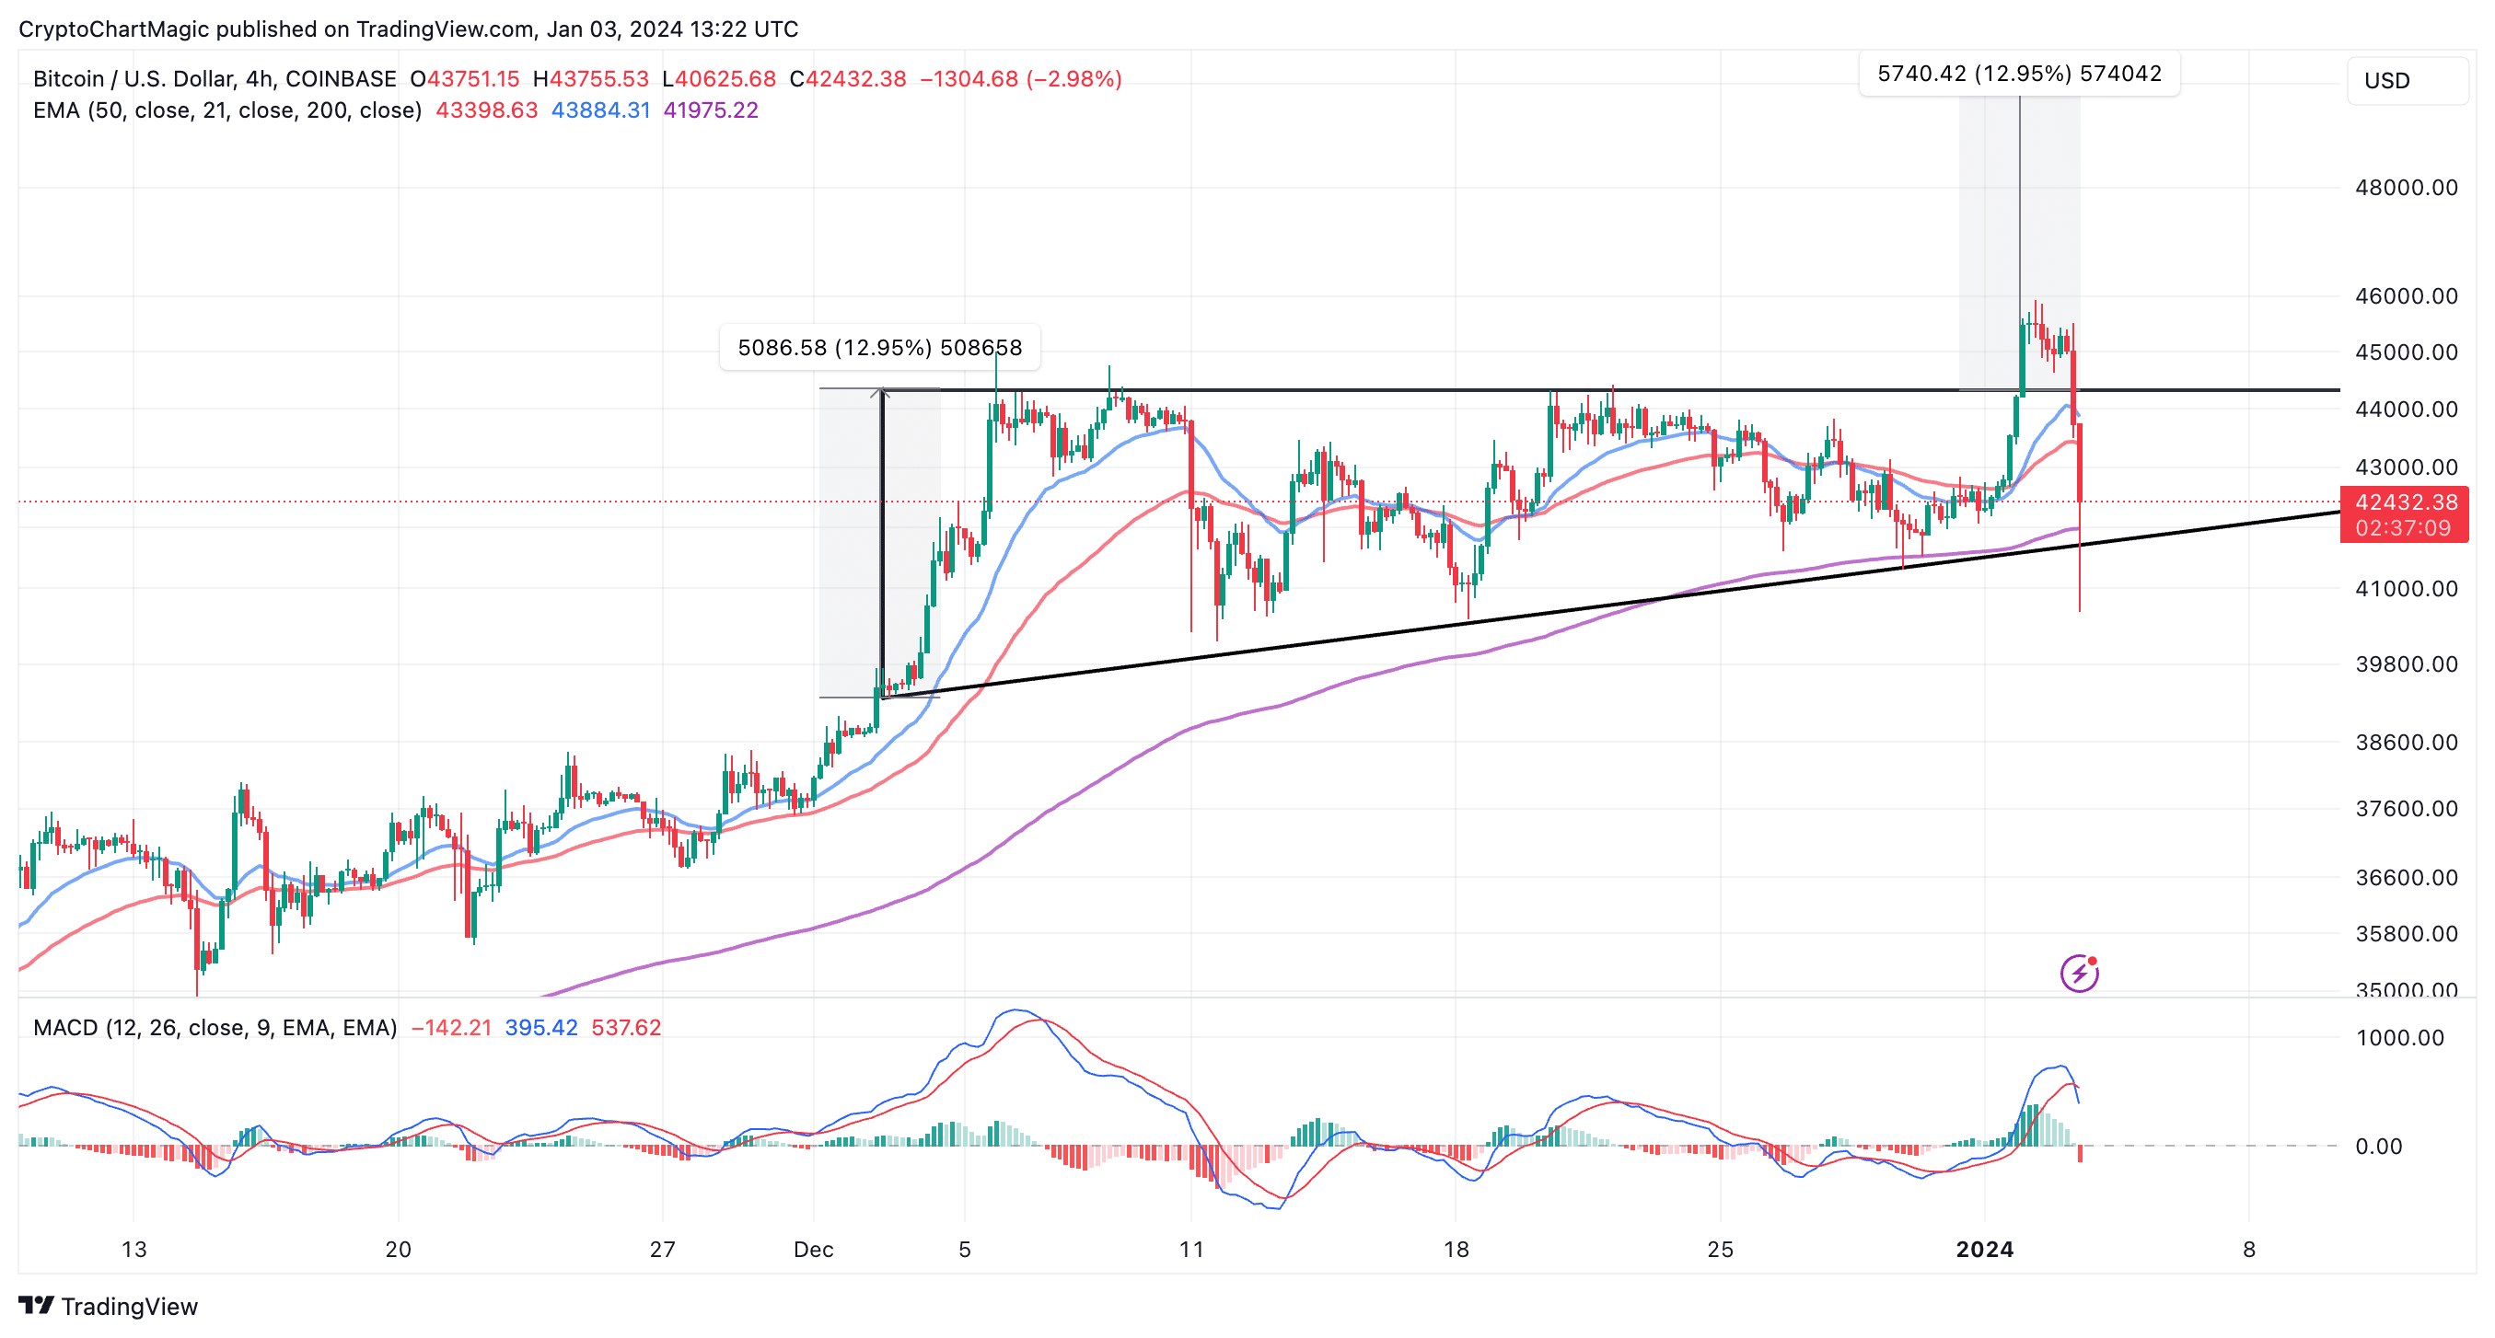Click the 1000.00 MACD axis label
This screenshot has width=2495, height=1338.
tap(2400, 1038)
